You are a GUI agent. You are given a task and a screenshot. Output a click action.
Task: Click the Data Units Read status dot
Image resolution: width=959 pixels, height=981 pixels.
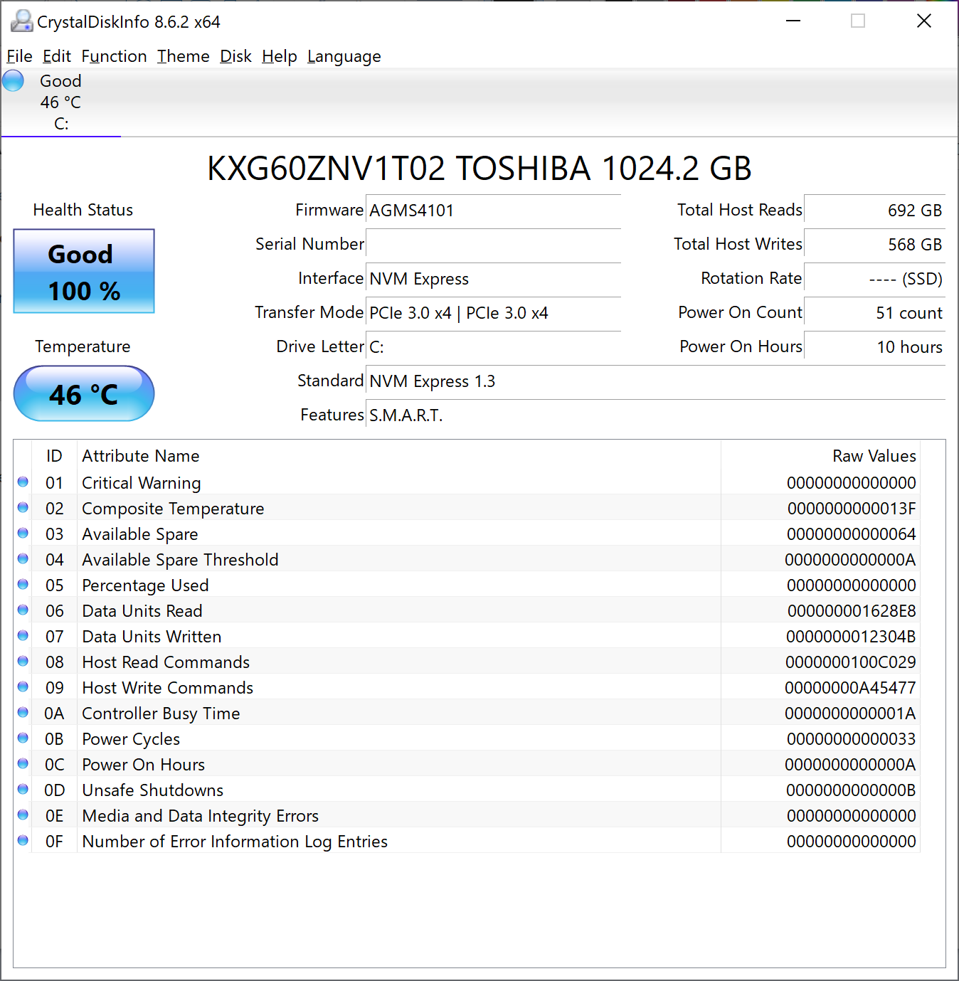click(23, 610)
